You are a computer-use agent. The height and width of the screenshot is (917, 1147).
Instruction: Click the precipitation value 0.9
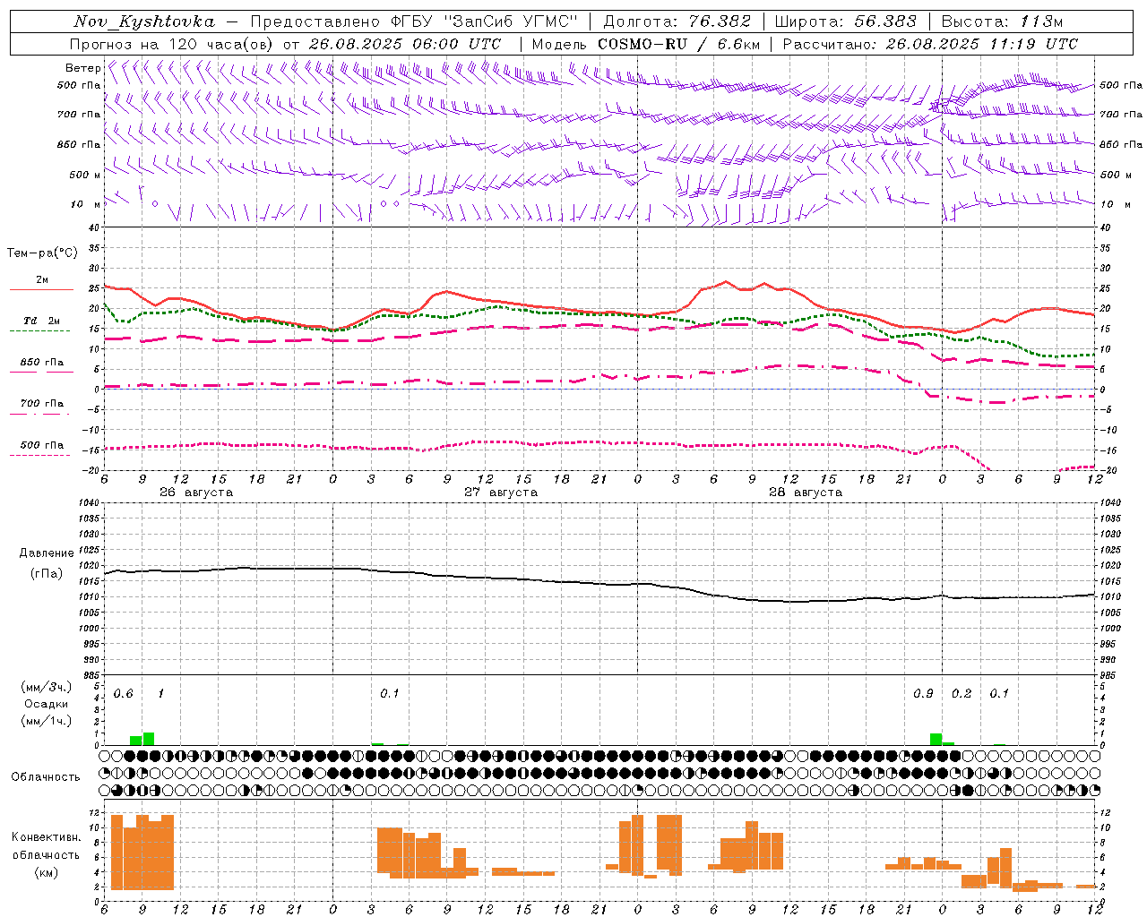tap(923, 694)
